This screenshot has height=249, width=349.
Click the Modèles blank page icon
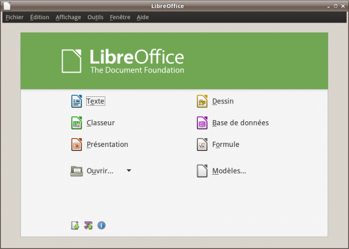click(x=202, y=171)
